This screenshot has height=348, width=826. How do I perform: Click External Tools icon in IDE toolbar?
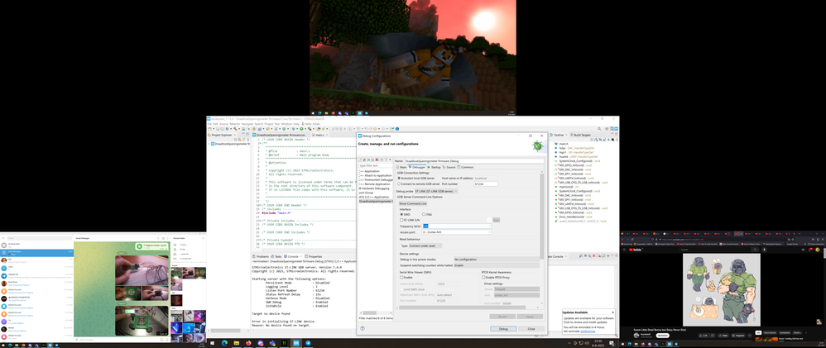click(310, 129)
